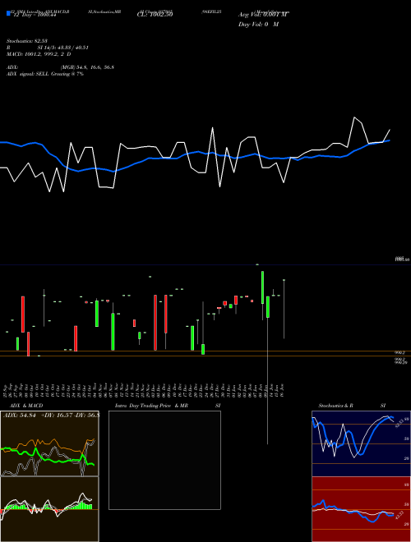This screenshot has height=542, width=411.
Task: Click the 'ADX & MACD' panel title
Action: click(26, 406)
